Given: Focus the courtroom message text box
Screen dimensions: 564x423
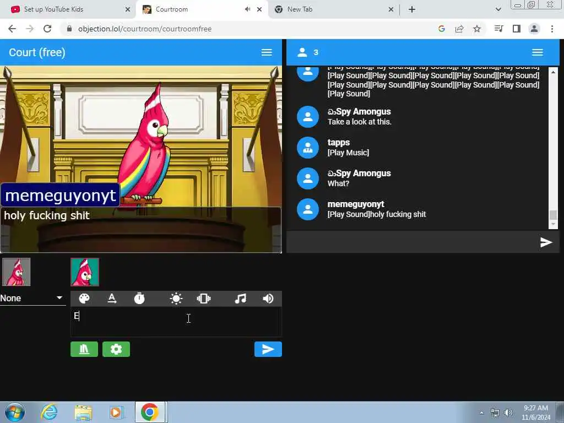Looking at the screenshot, I should pos(176,322).
